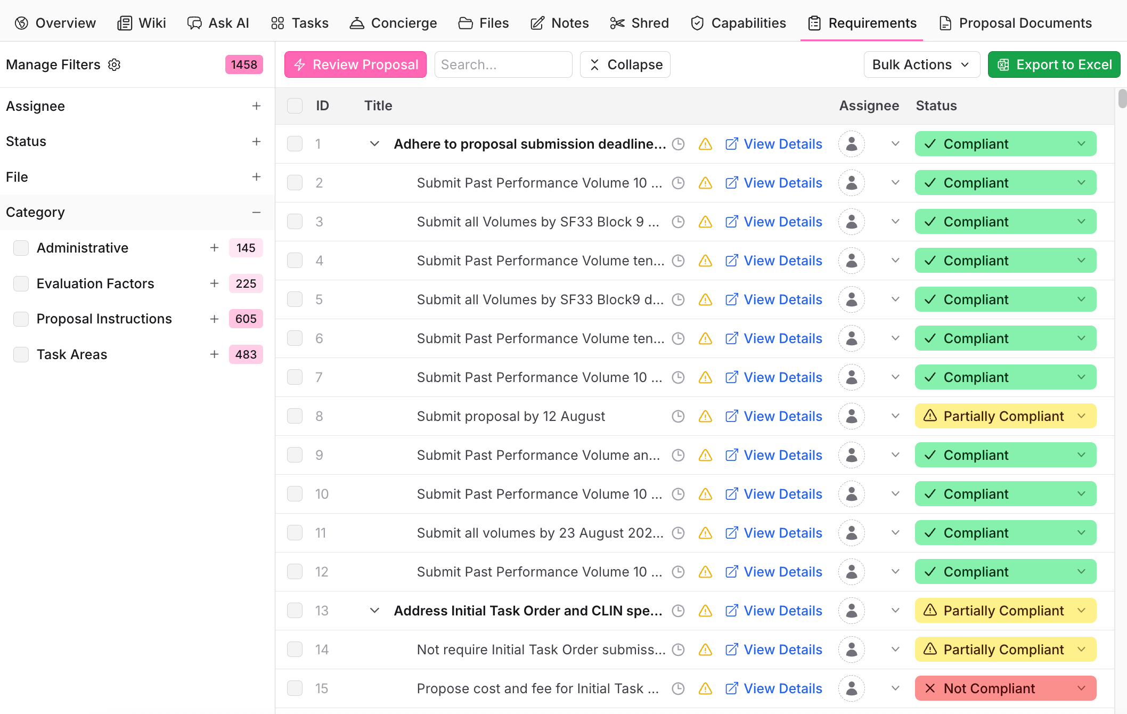The width and height of the screenshot is (1127, 714).
Task: Open Manage Filters settings gear
Action: [115, 64]
